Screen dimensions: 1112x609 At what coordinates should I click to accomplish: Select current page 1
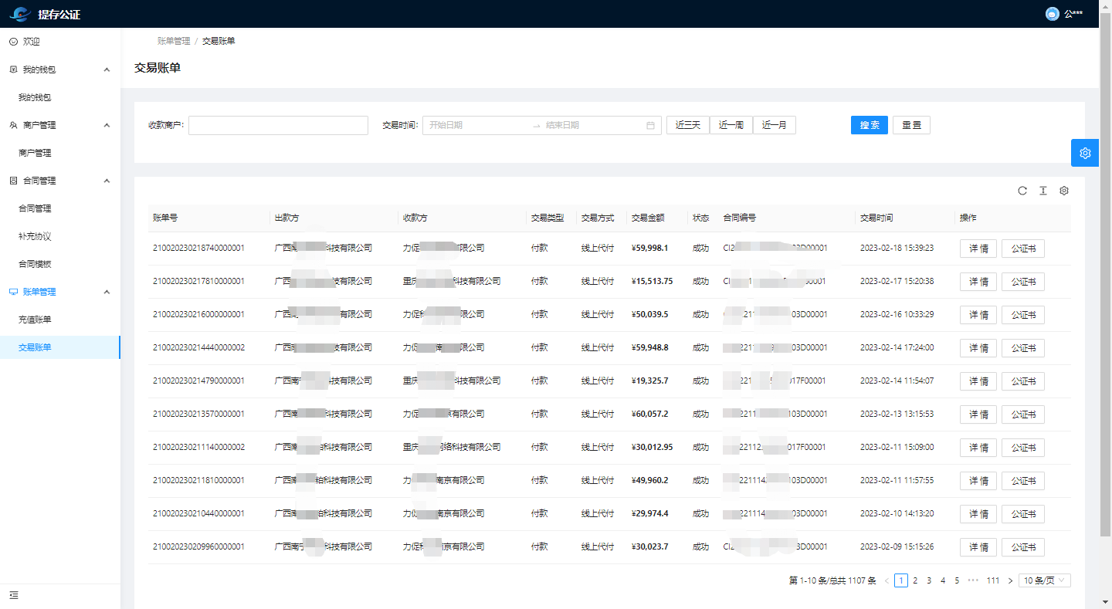coord(901,580)
